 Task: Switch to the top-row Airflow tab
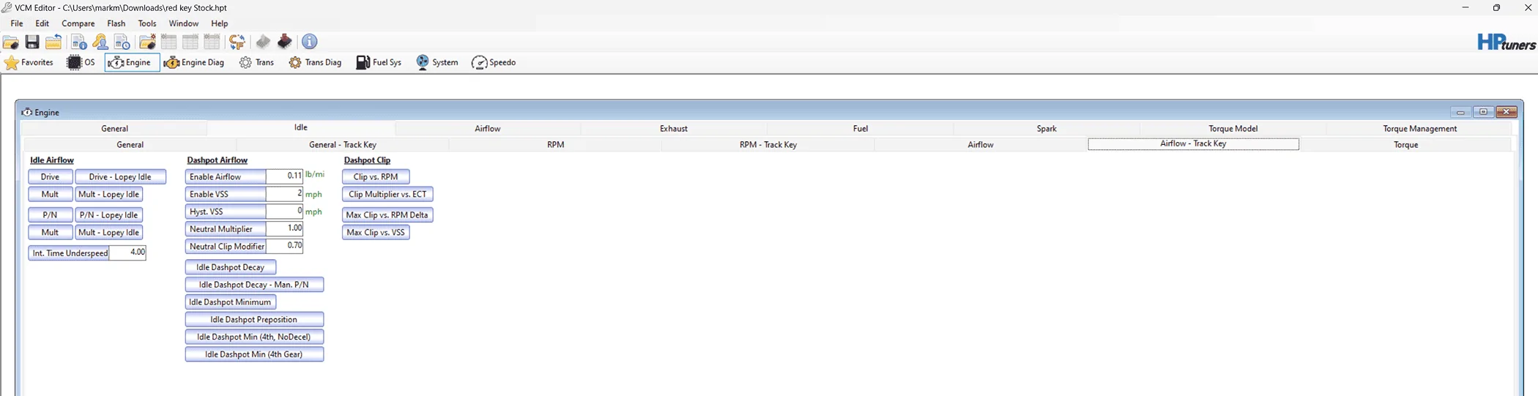pos(488,129)
